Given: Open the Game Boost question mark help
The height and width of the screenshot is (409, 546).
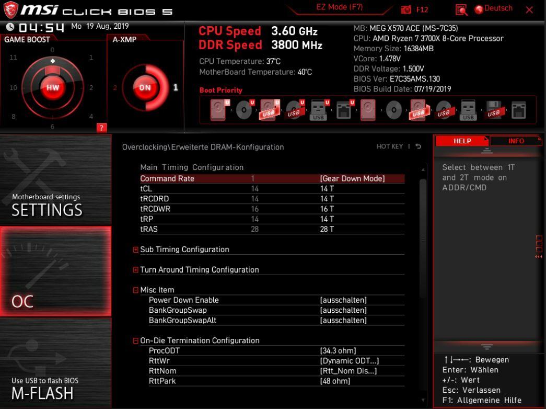Looking at the screenshot, I should point(101,128).
